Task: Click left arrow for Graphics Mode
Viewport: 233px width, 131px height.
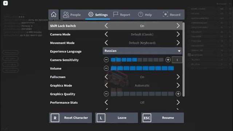Action: (106, 86)
